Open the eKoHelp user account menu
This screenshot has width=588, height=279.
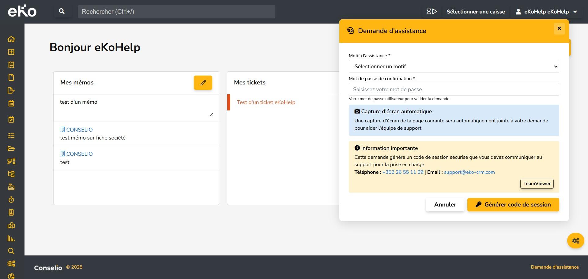546,12
